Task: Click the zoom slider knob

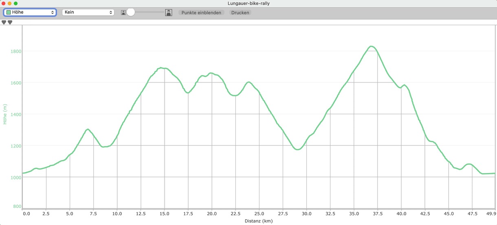Action: pyautogui.click(x=131, y=13)
